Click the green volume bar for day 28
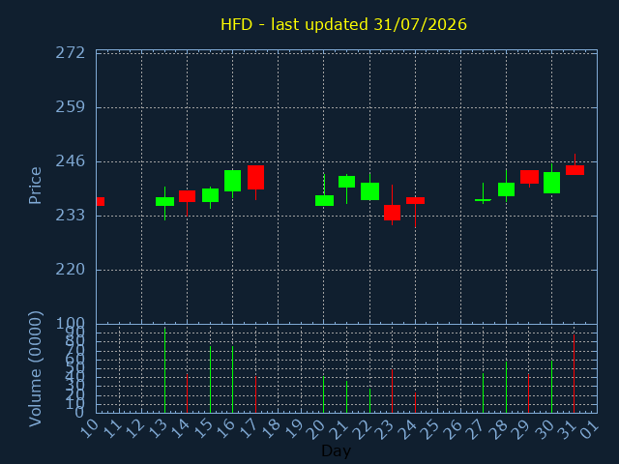619x464 pixels. 506,388
